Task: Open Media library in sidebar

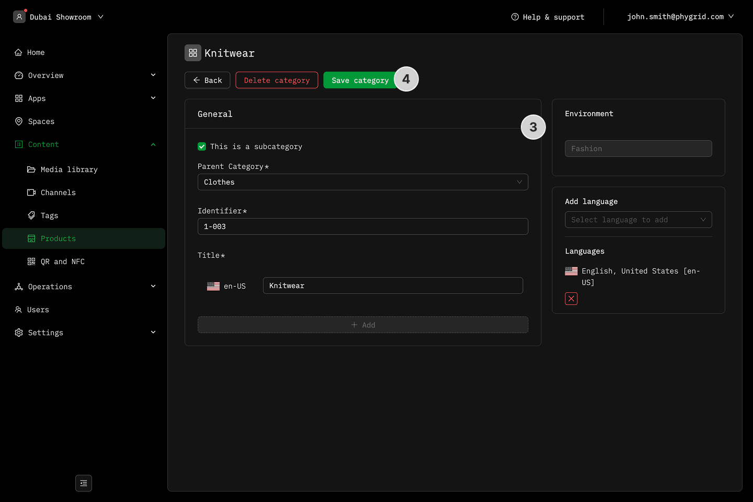Action: 69,169
